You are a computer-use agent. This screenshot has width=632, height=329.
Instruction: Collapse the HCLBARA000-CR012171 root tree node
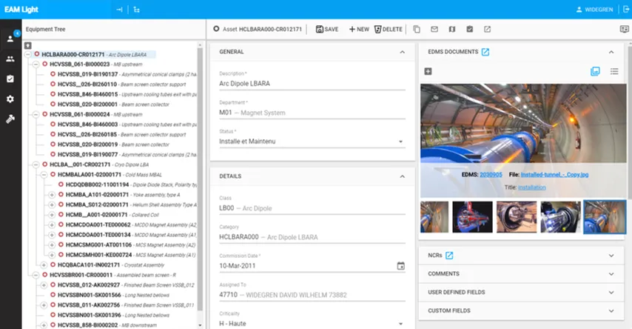pos(27,54)
